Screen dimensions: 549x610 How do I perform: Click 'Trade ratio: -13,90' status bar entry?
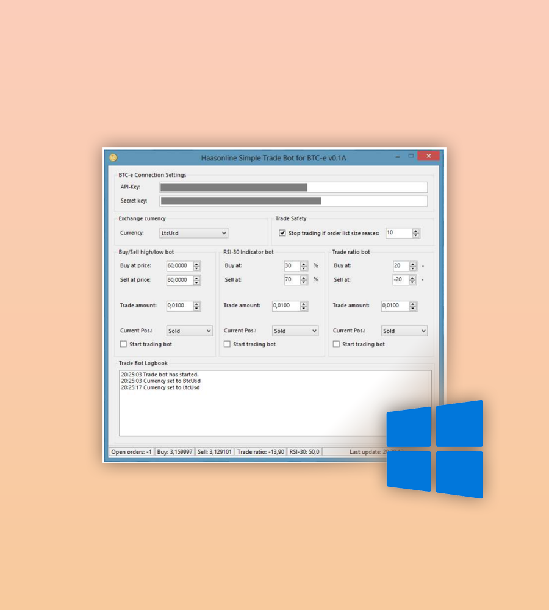click(260, 452)
